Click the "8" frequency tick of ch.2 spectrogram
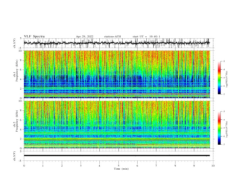The image size is (240, 186). [21, 111]
